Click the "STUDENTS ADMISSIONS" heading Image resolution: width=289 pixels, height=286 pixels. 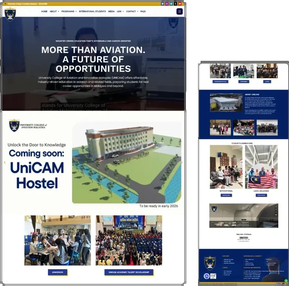pos(242,143)
